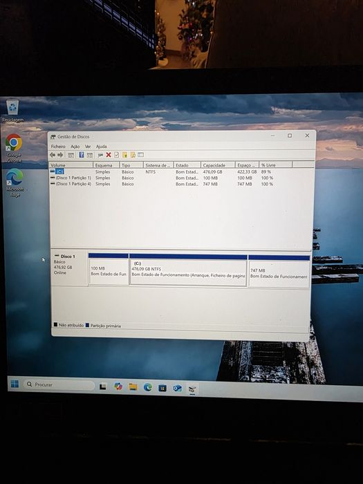
Task: Click the connect/rescan disk toolbar icon
Action: tap(100, 155)
